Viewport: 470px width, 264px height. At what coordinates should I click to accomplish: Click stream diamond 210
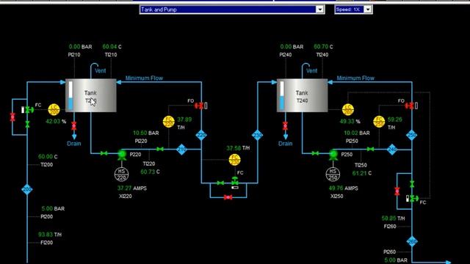[181, 150]
